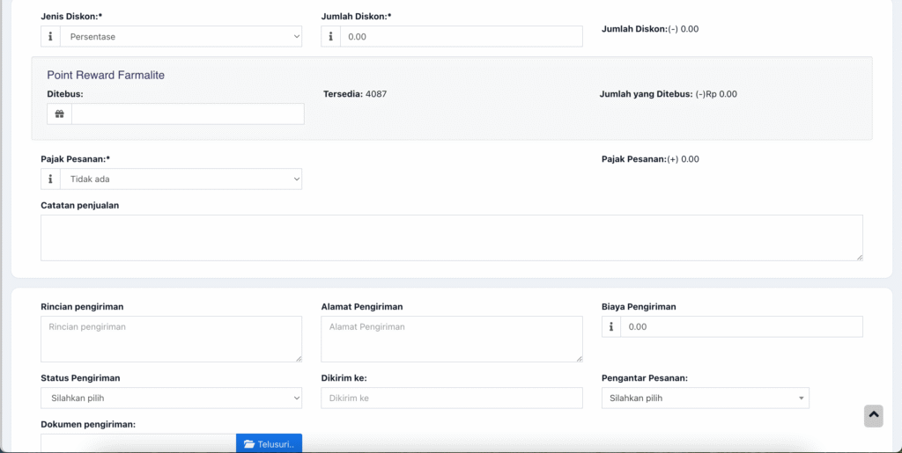Click the Dokumen pengiriman file name field
The width and height of the screenshot is (902, 453).
[138, 443]
